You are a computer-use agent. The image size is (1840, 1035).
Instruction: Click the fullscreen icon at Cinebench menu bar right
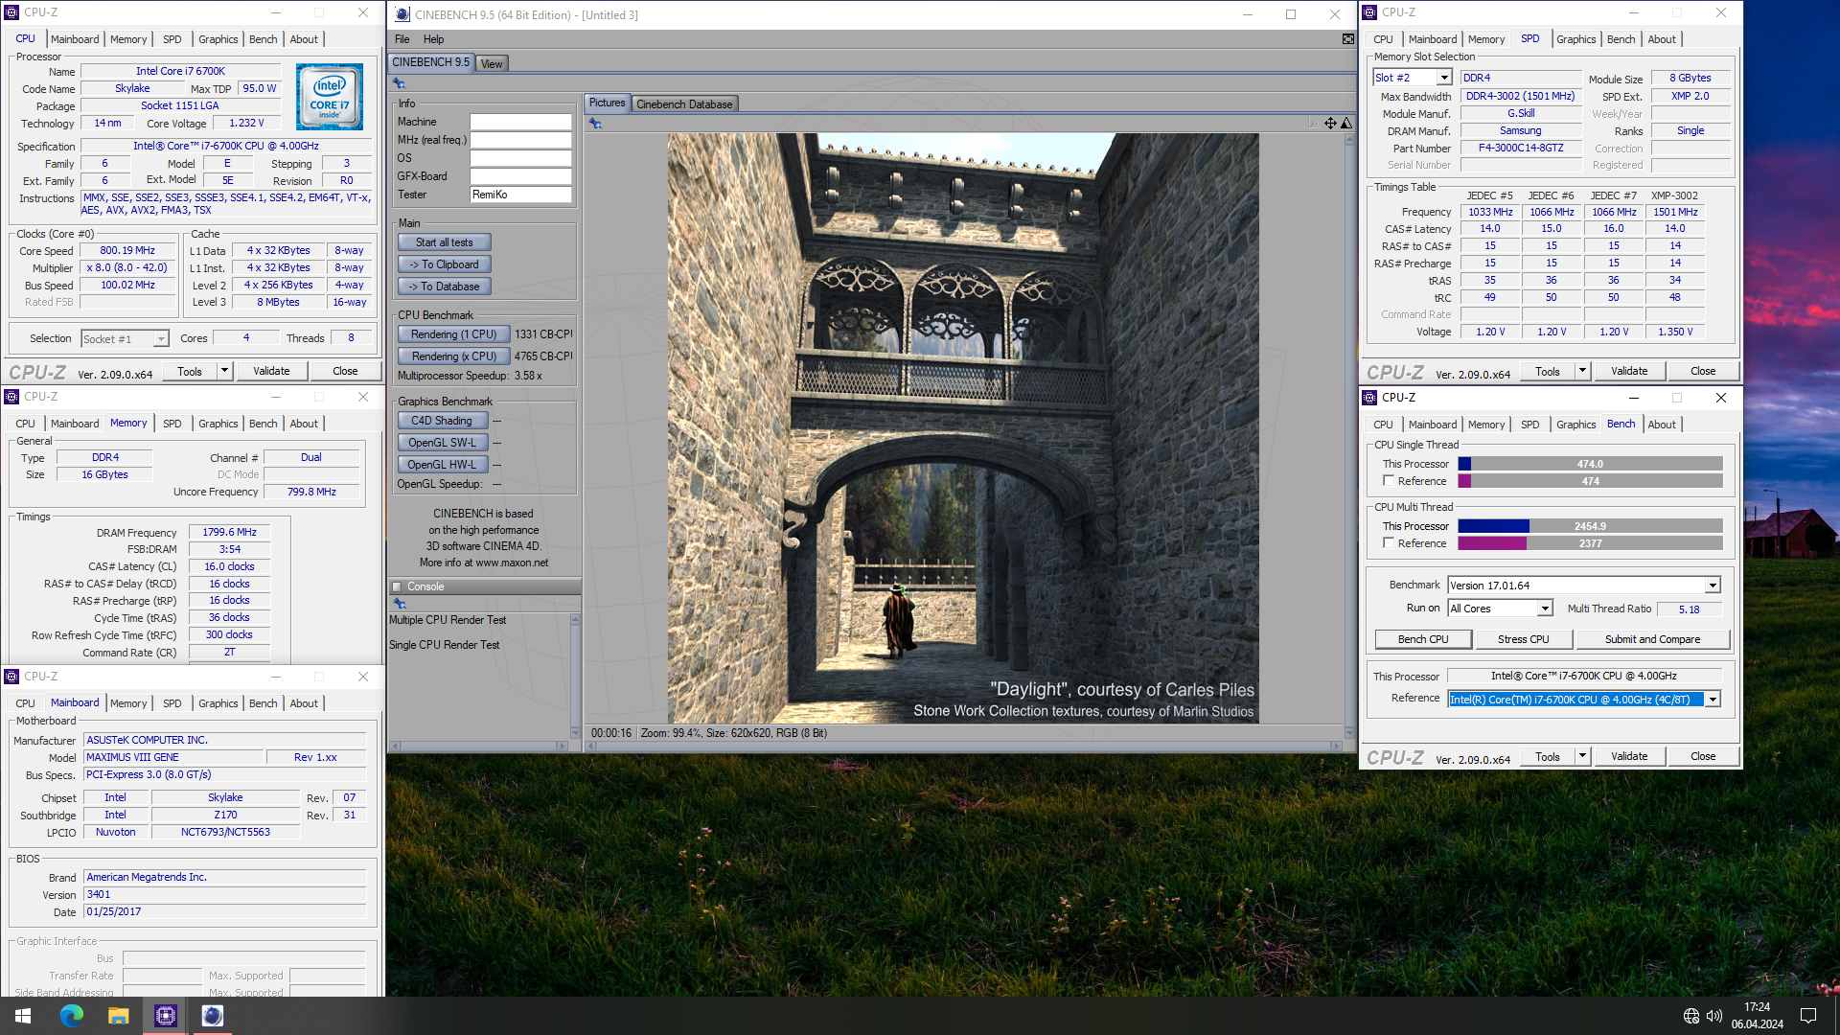[1348, 39]
